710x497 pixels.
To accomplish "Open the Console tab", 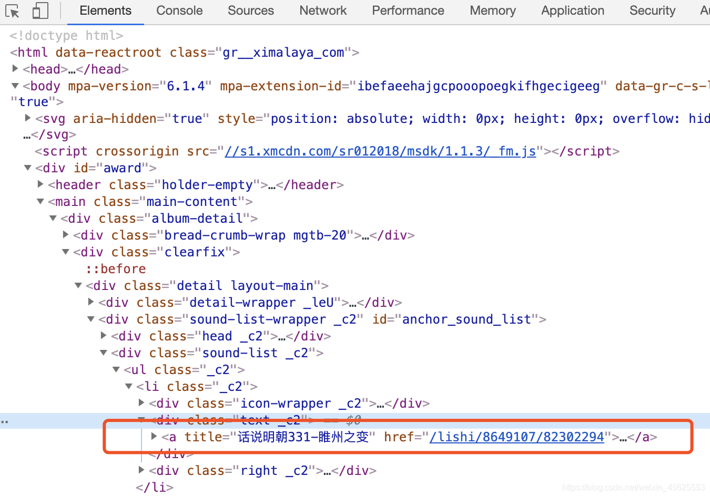I will [x=179, y=11].
